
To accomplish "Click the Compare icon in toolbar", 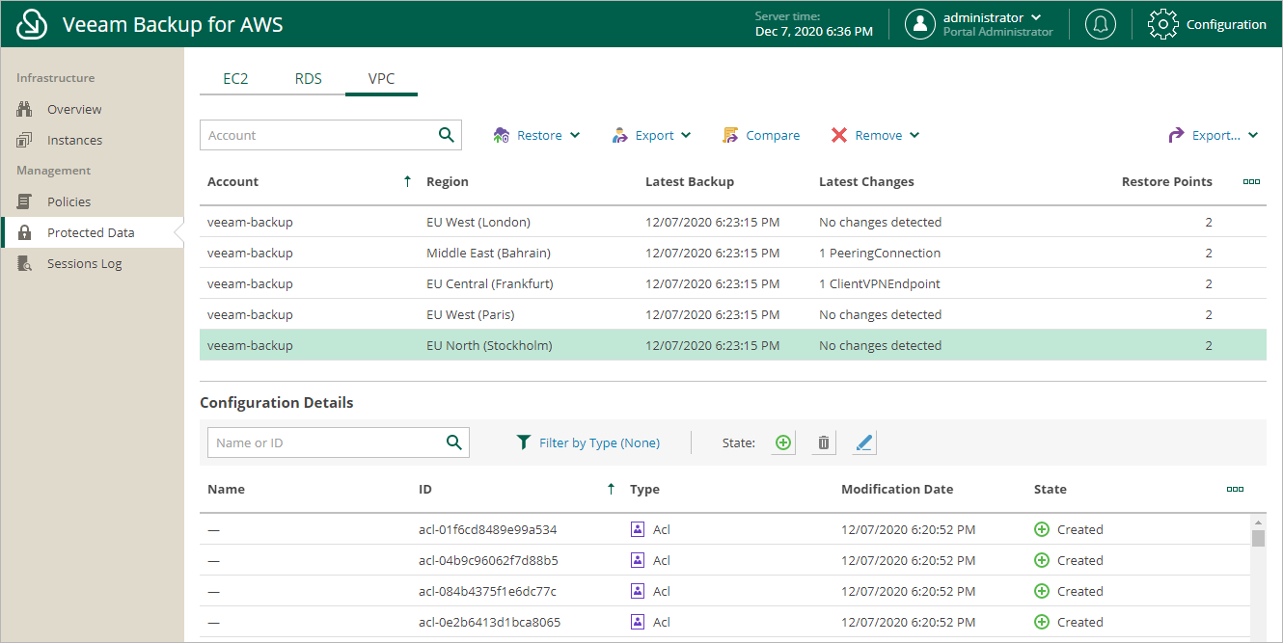I will [730, 136].
